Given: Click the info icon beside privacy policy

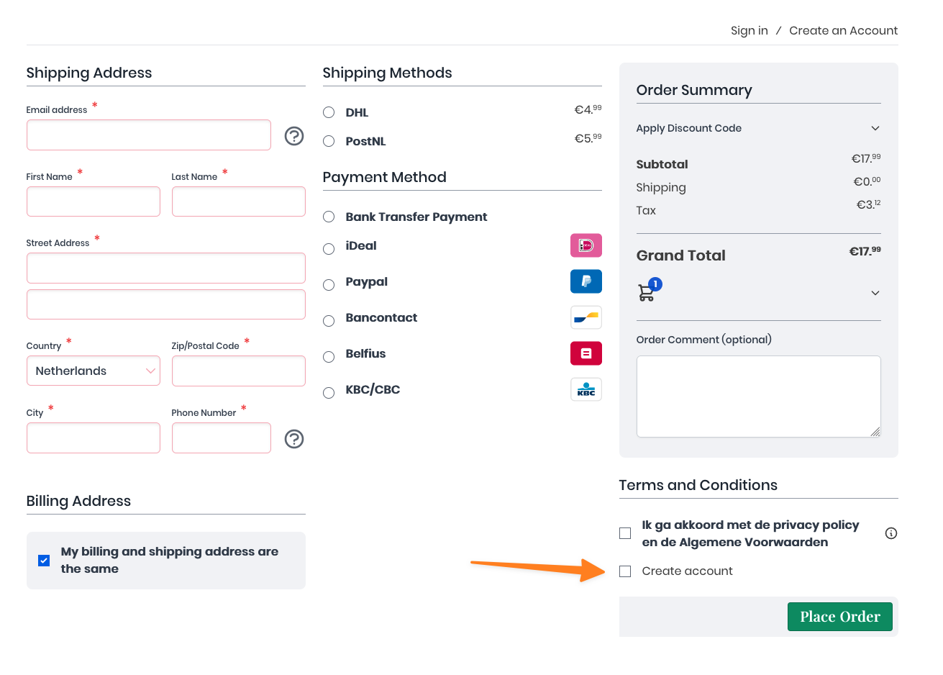Looking at the screenshot, I should [890, 533].
